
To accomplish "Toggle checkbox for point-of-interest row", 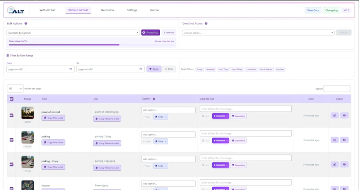I will 12,115.
